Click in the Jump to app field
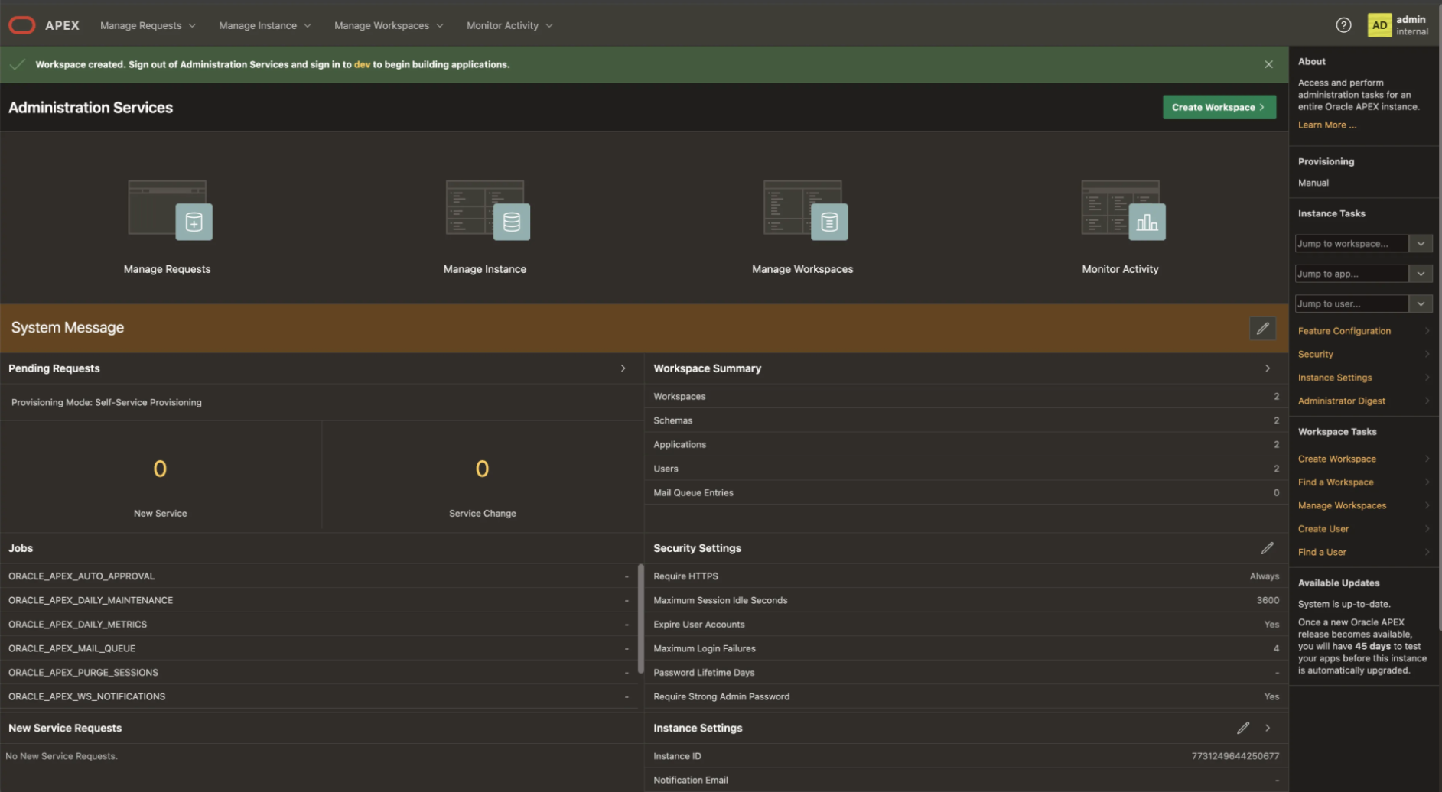Screen dimensions: 1442x792 pos(1352,273)
